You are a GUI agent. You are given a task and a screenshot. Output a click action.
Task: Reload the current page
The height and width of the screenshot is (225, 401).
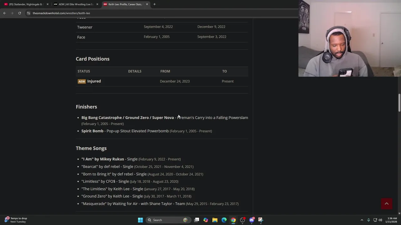[19, 13]
